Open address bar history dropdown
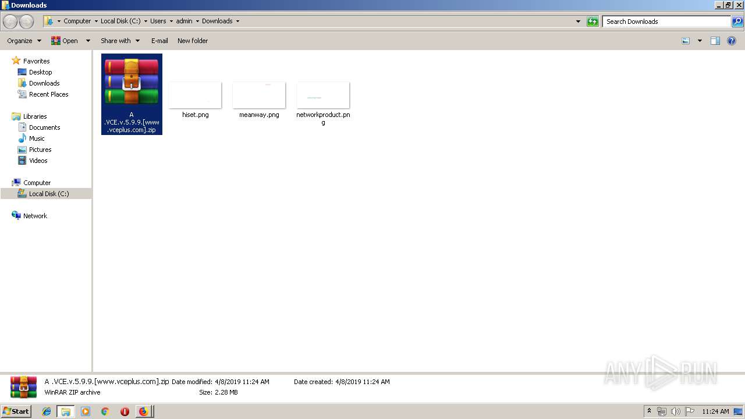The height and width of the screenshot is (419, 745). (578, 22)
